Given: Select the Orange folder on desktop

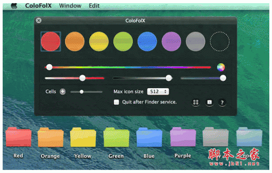Looking at the screenshot, I should coord(50,137).
